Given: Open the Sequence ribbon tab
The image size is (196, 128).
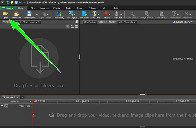Looking at the screenshot, I should coord(44,8).
